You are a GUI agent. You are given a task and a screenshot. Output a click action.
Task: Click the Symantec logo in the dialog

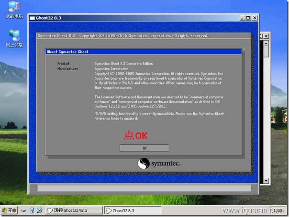(x=159, y=164)
